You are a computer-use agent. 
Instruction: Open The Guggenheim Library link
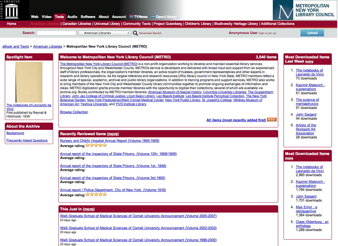[x=167, y=94]
